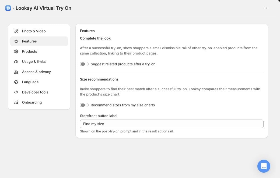Click the Onboarding confetti icon

tap(16, 102)
